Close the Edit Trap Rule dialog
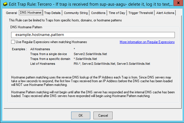Viewport: 184px width, 123px height. tap(178, 3)
